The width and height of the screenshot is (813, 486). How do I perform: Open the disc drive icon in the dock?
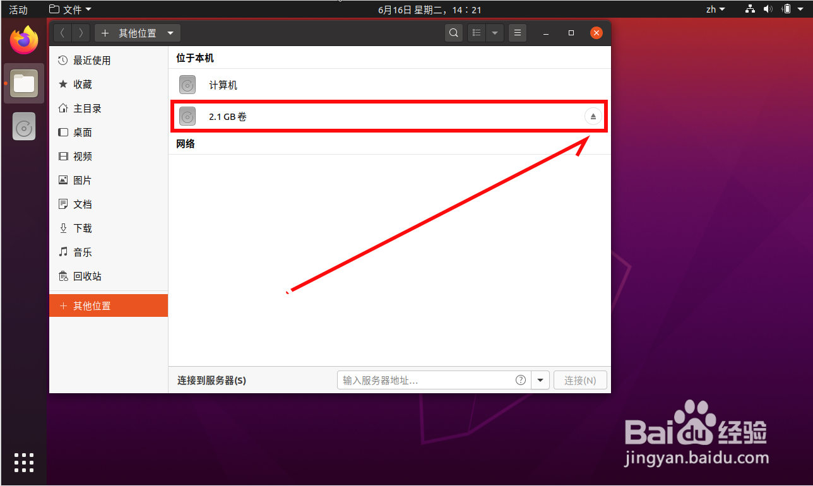(x=24, y=127)
